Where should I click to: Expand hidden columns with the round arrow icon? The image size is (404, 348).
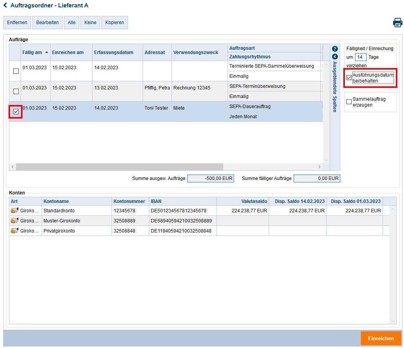(x=335, y=57)
